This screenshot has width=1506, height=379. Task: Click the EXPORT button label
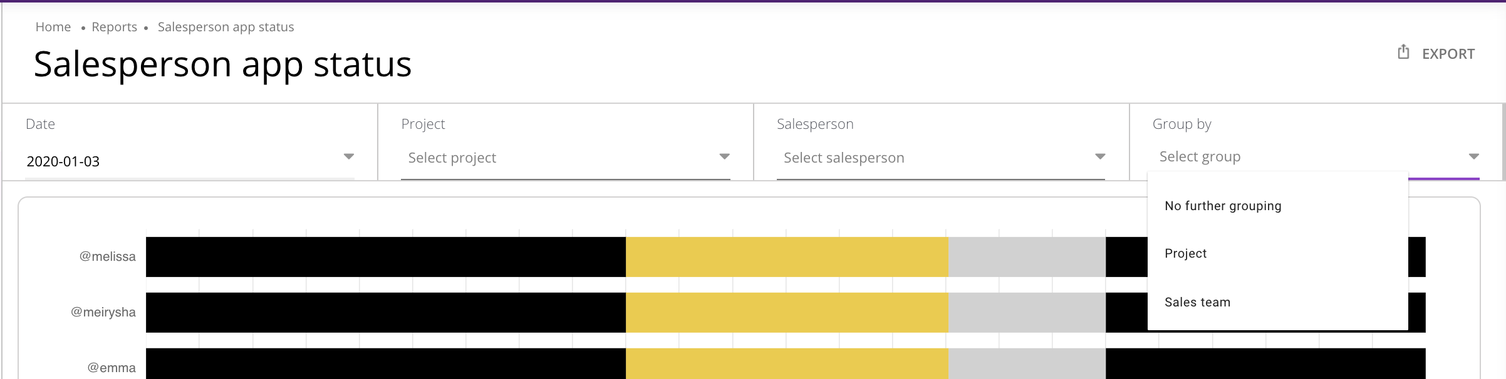1448,54
